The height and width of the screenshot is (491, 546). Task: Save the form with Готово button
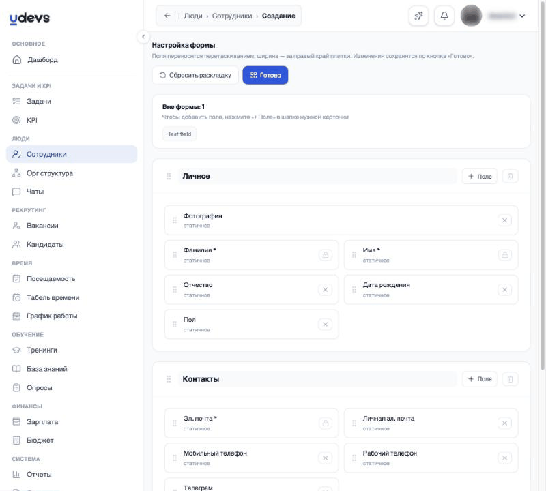pos(265,75)
